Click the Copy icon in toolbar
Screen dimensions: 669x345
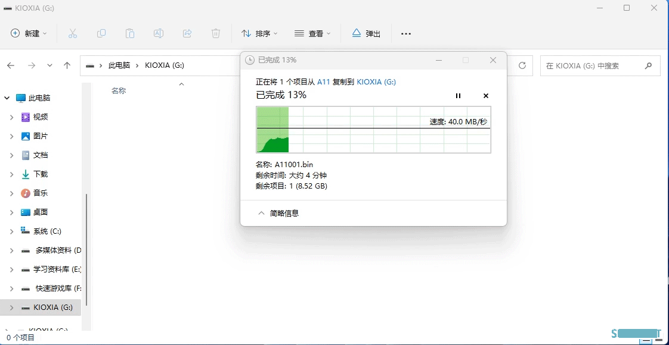click(101, 33)
